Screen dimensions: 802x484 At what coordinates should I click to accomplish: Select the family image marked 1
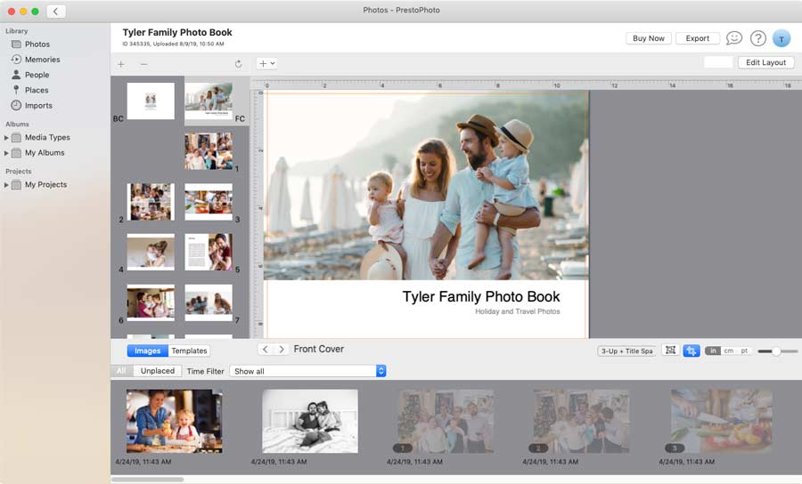point(446,421)
